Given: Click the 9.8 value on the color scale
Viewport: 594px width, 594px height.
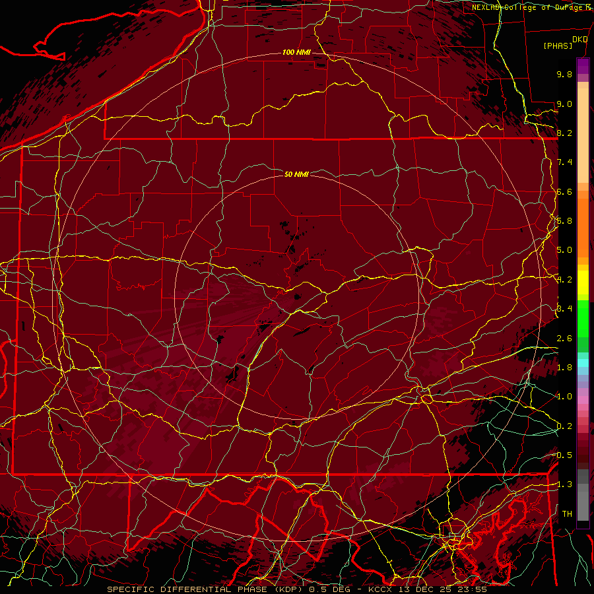Looking at the screenshot, I should point(564,74).
